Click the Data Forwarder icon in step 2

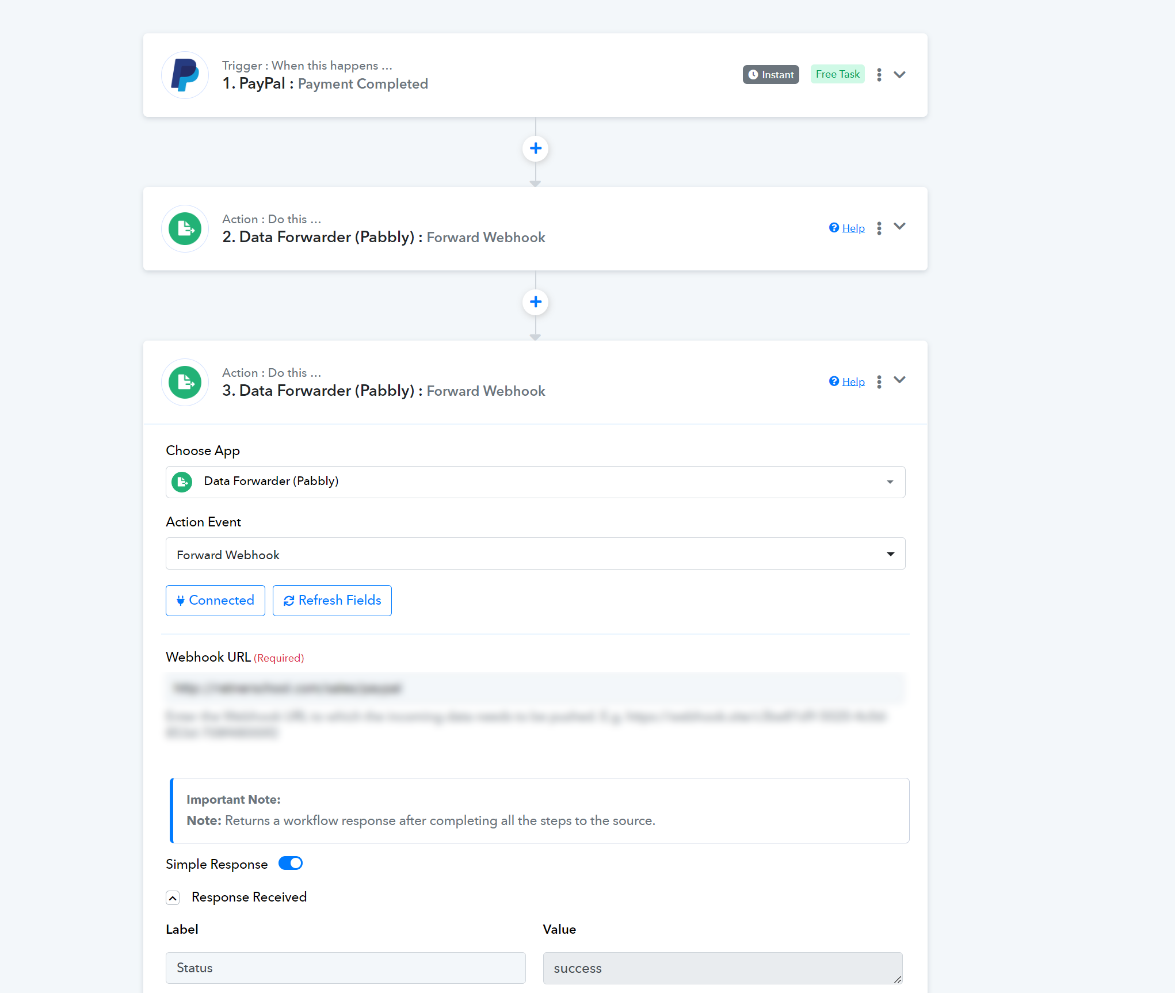pyautogui.click(x=185, y=228)
